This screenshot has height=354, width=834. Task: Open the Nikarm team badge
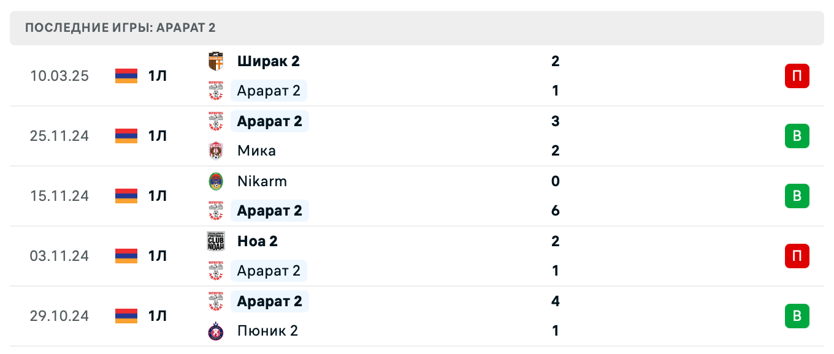(215, 181)
